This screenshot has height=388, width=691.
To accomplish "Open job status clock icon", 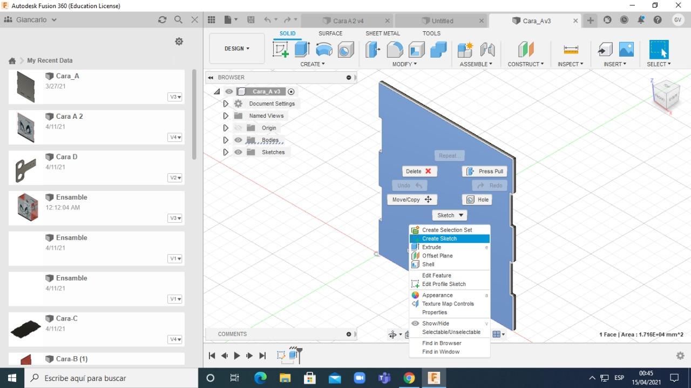I will [x=624, y=20].
